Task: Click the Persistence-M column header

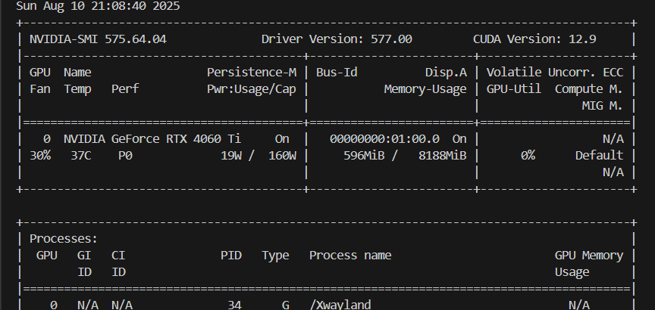Action: click(252, 73)
